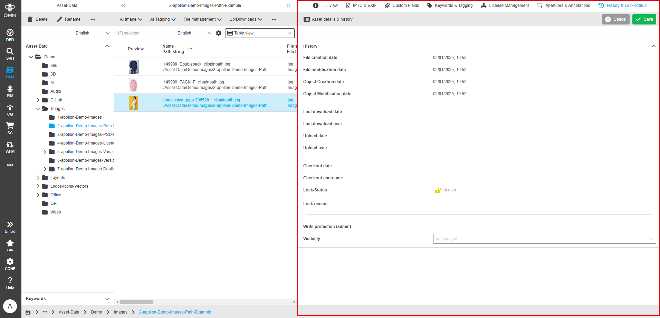
Task: Save the asset details
Action: point(644,19)
